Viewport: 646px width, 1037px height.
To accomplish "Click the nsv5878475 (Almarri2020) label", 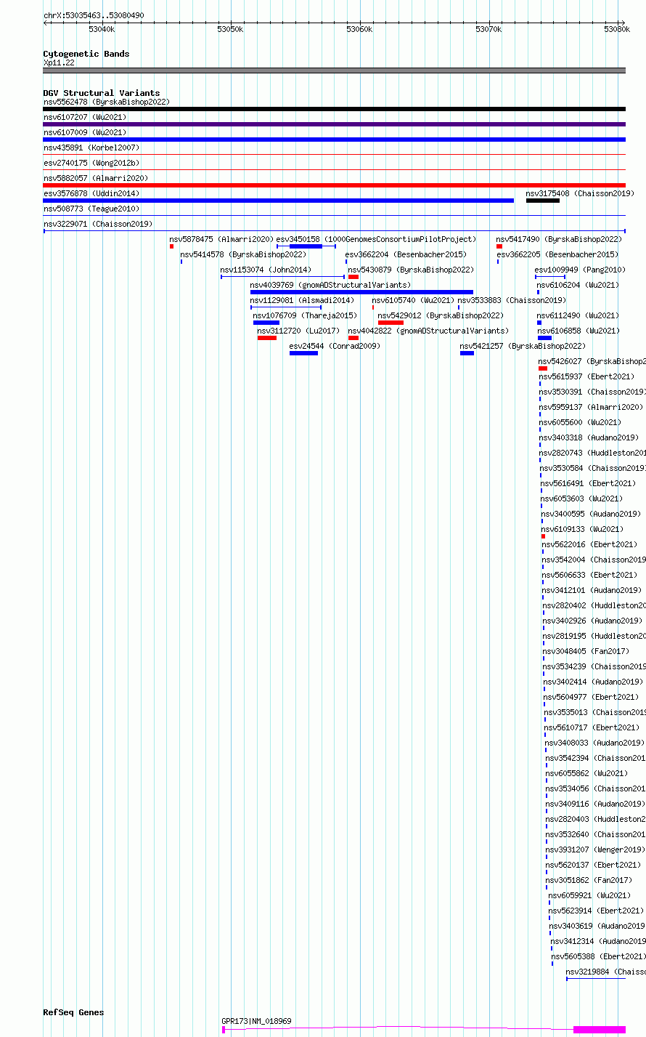I will (221, 239).
